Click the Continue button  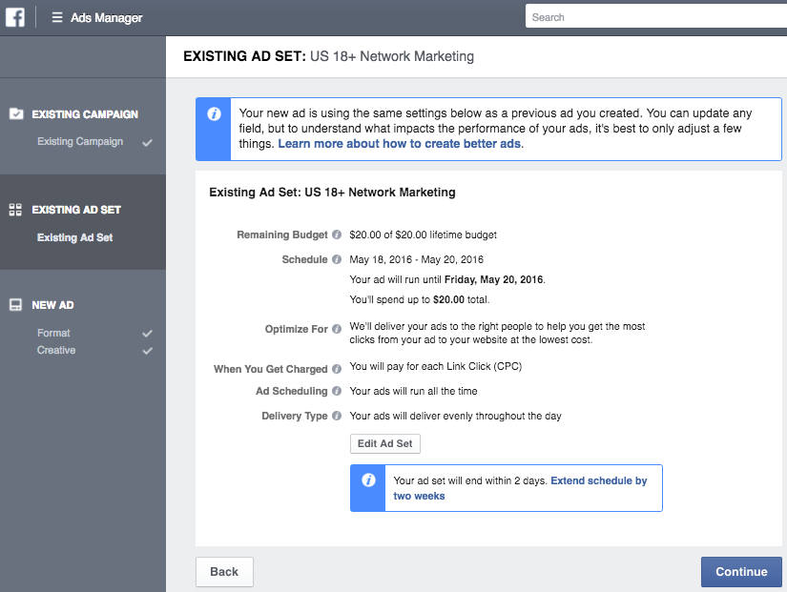pyautogui.click(x=741, y=572)
